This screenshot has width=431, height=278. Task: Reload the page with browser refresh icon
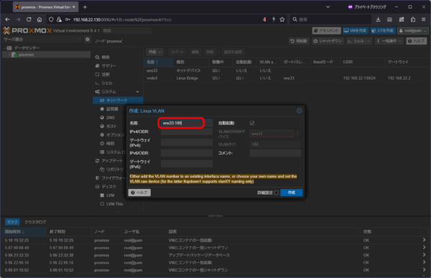(29, 19)
